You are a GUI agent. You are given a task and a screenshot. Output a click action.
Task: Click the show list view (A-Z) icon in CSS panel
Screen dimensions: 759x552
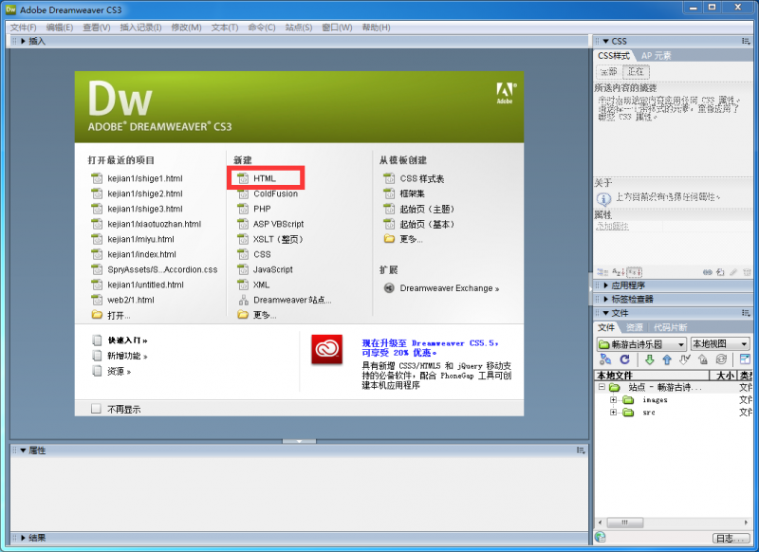[619, 272]
